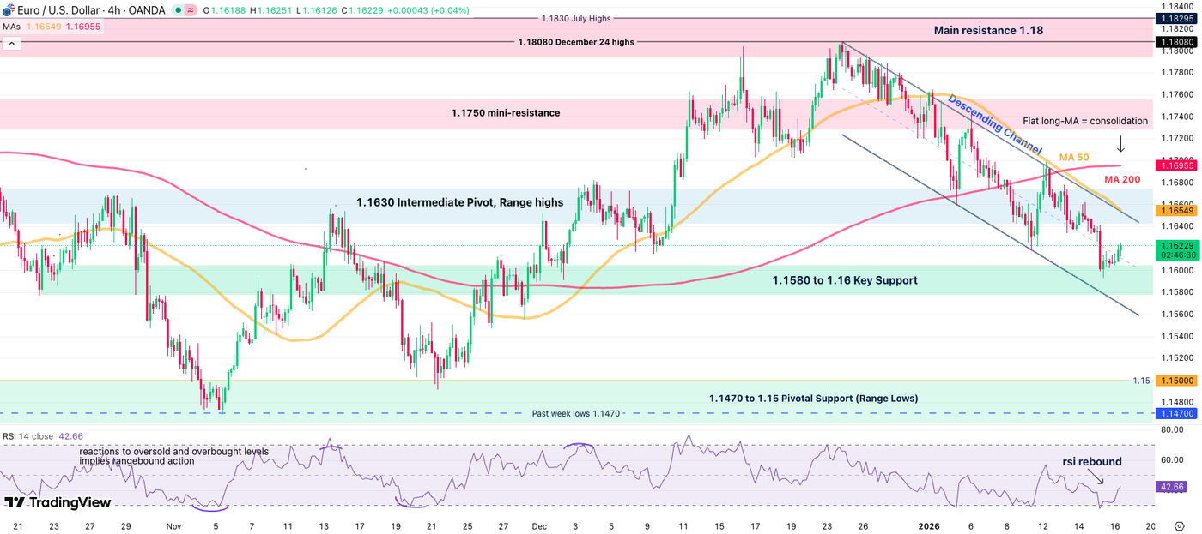
Task: Click the green market-status dot in the legend
Action: coord(179,9)
